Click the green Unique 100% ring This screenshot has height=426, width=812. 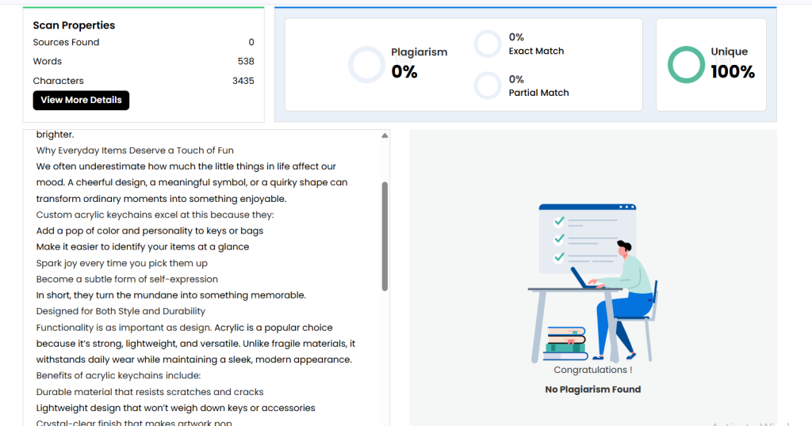pos(686,65)
